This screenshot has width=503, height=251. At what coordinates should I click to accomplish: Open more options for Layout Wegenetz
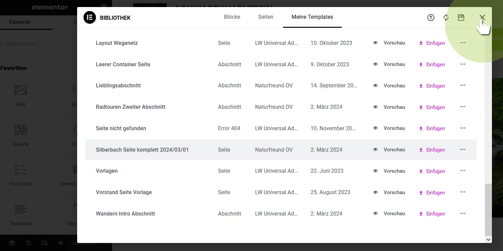point(463,43)
